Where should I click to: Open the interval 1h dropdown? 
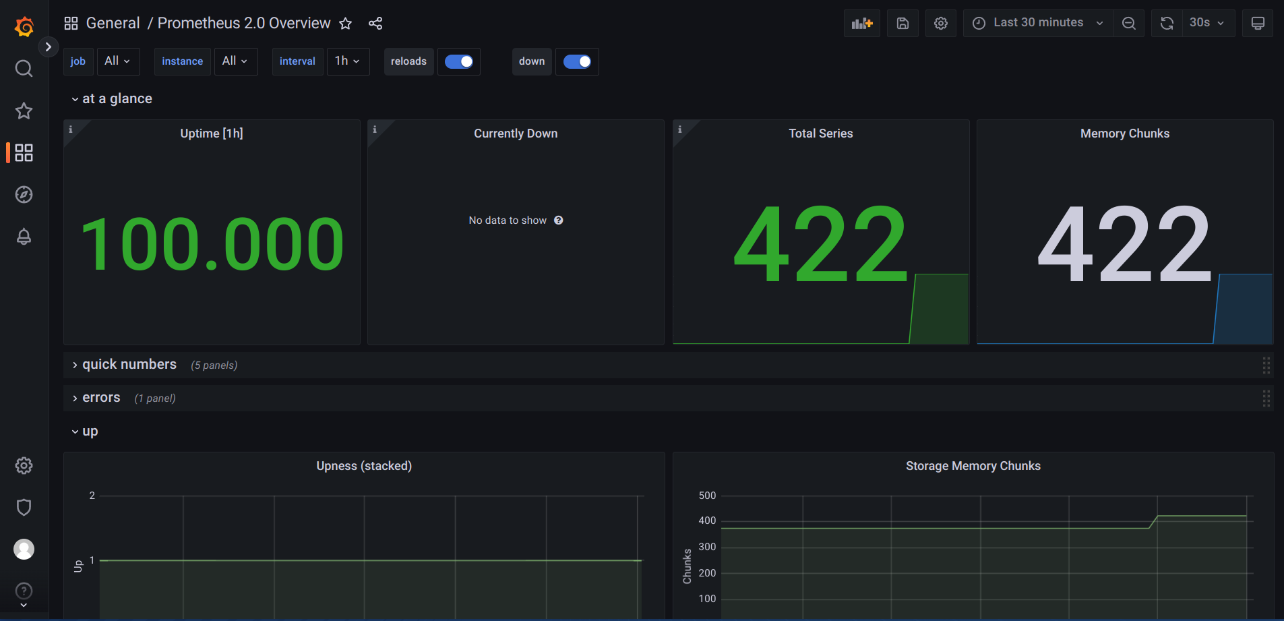[348, 61]
